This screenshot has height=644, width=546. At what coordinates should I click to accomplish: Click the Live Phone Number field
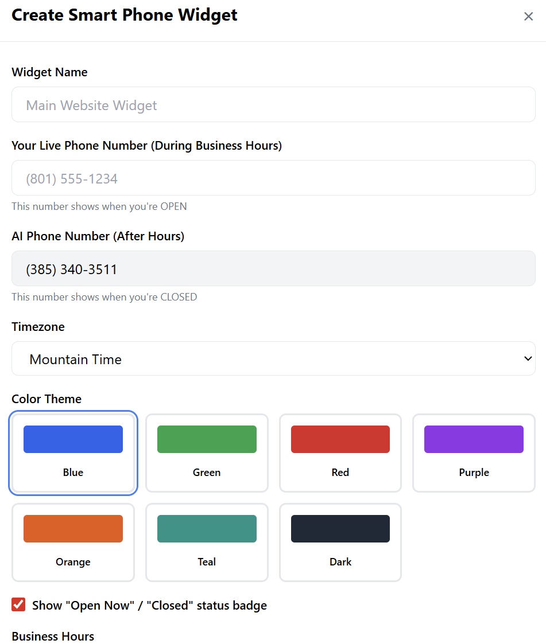coord(273,178)
